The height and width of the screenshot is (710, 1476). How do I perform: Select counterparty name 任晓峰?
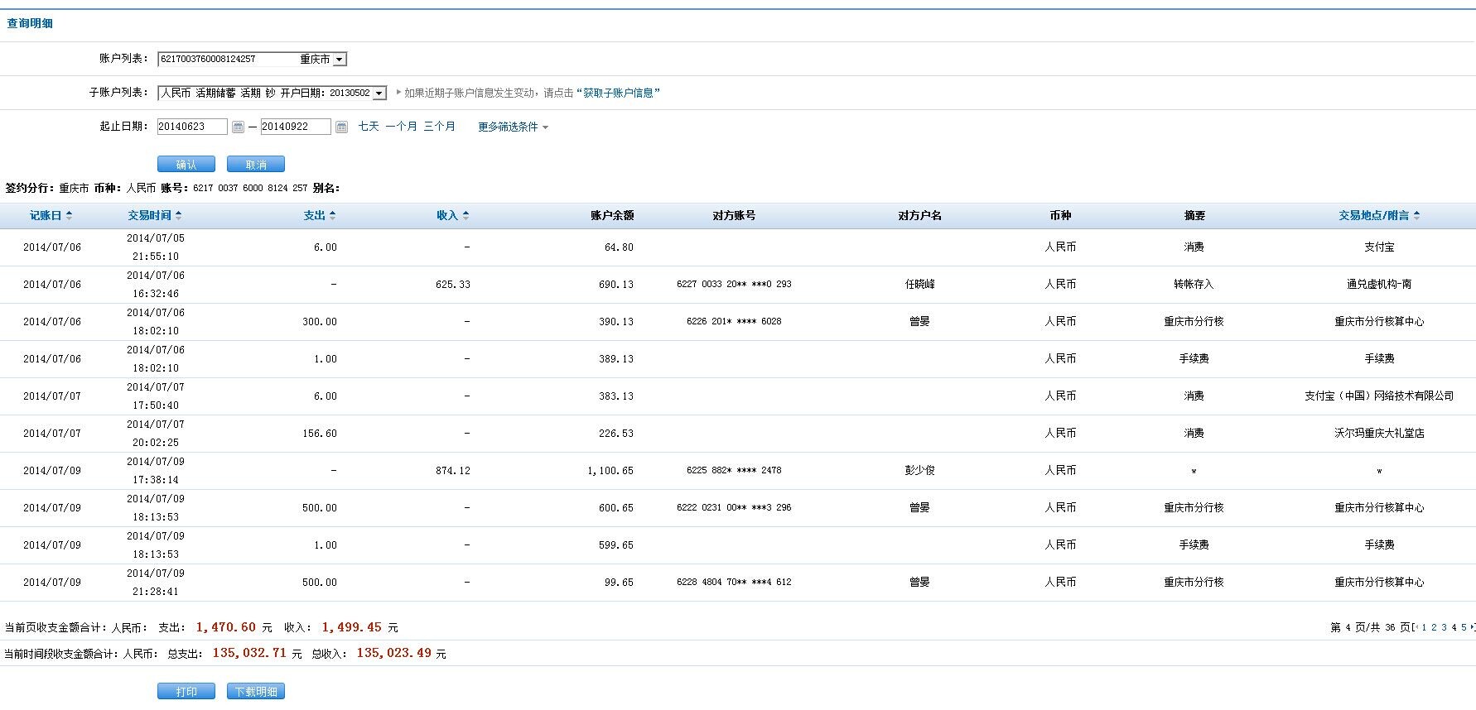(920, 284)
